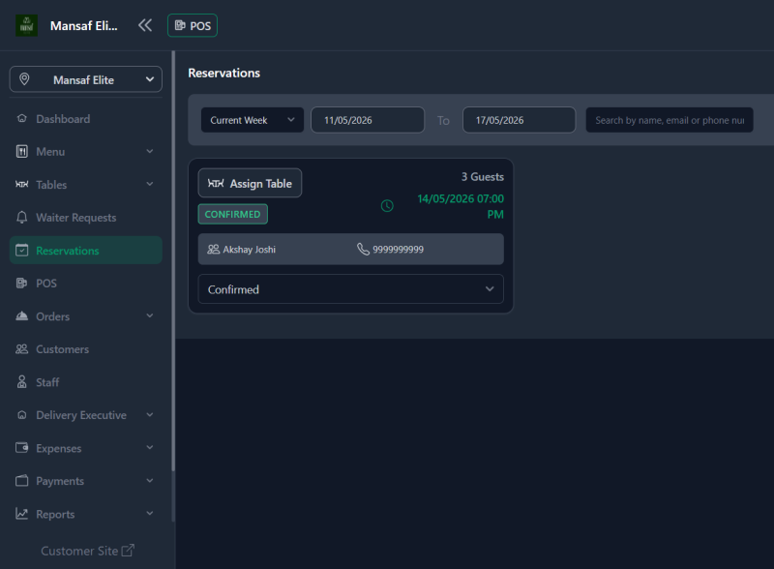Click the Staff person icon

[21, 382]
